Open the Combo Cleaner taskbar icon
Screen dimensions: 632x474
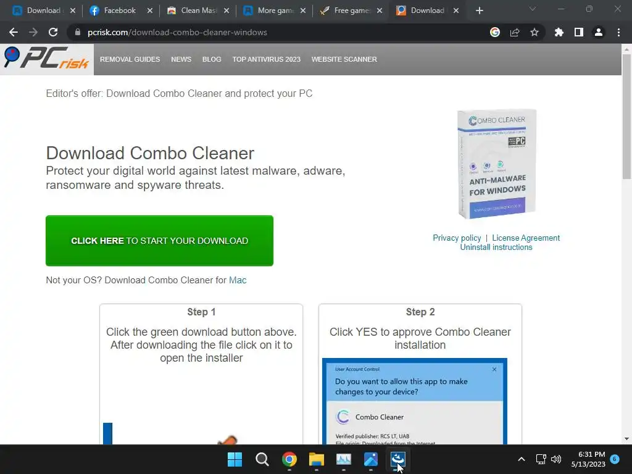[398, 459]
